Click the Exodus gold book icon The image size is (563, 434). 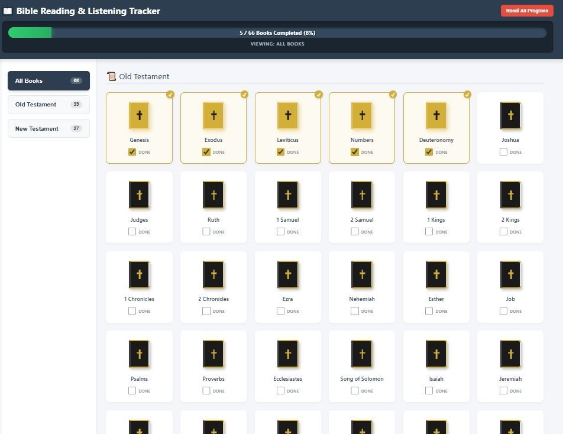tap(213, 115)
